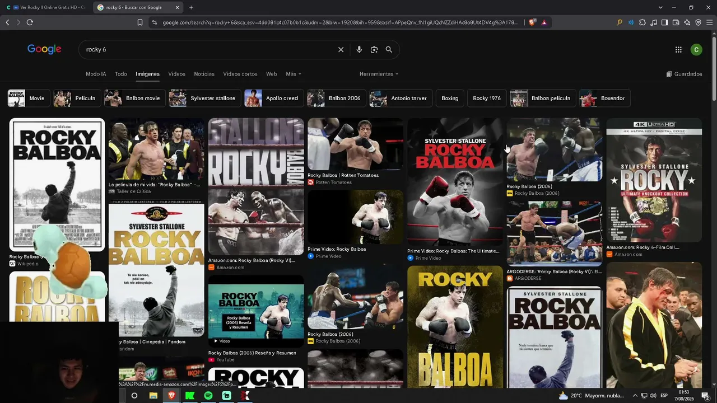
Task: Open File Explorer from the taskbar
Action: click(153, 396)
